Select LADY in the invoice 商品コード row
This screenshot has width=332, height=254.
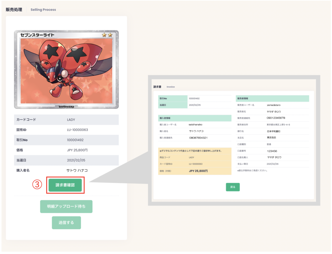191,157
